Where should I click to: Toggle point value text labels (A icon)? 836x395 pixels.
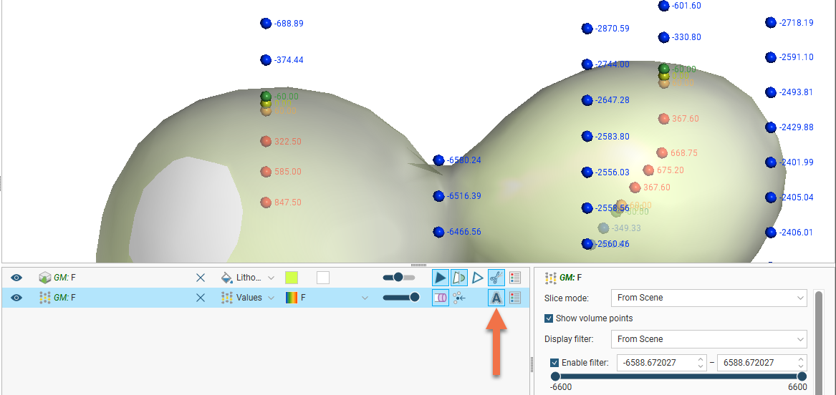click(x=496, y=298)
